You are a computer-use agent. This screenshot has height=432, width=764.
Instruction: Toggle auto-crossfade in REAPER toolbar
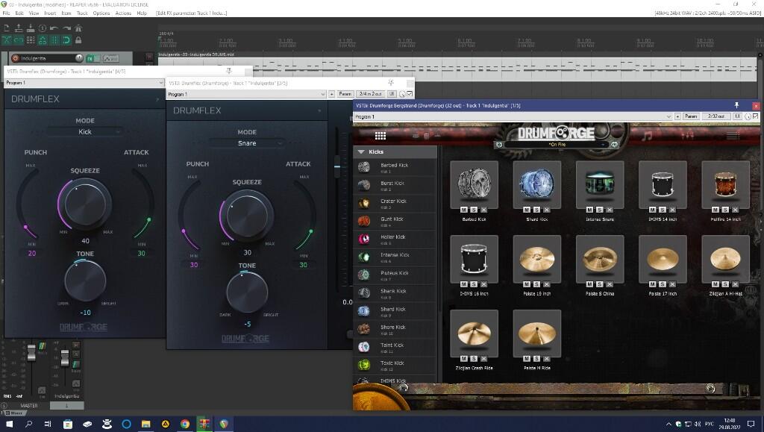tap(7, 40)
